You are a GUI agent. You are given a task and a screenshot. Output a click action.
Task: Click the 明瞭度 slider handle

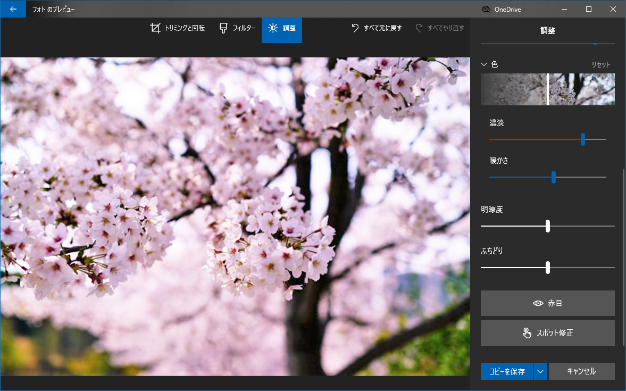pos(548,226)
